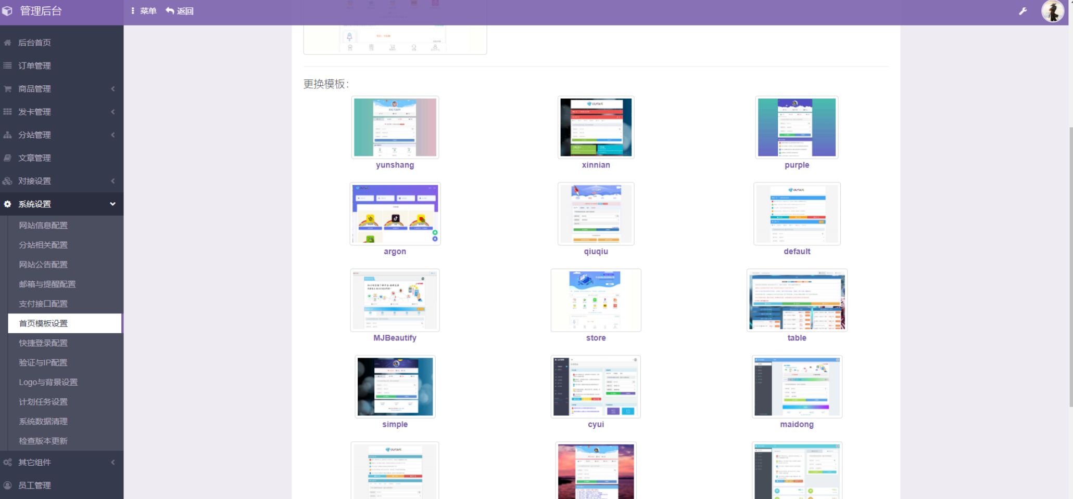Select the home icon beside 后台首页
The image size is (1073, 499).
[7, 43]
